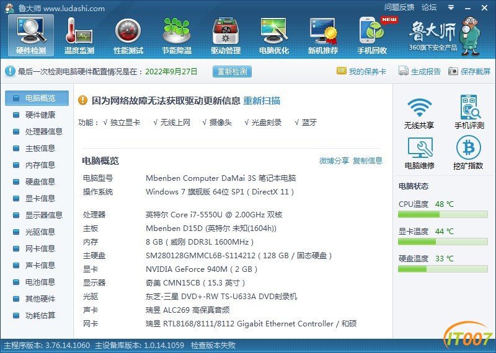
Task: Open the title bar dropdown menu arrow
Action: tap(451, 7)
